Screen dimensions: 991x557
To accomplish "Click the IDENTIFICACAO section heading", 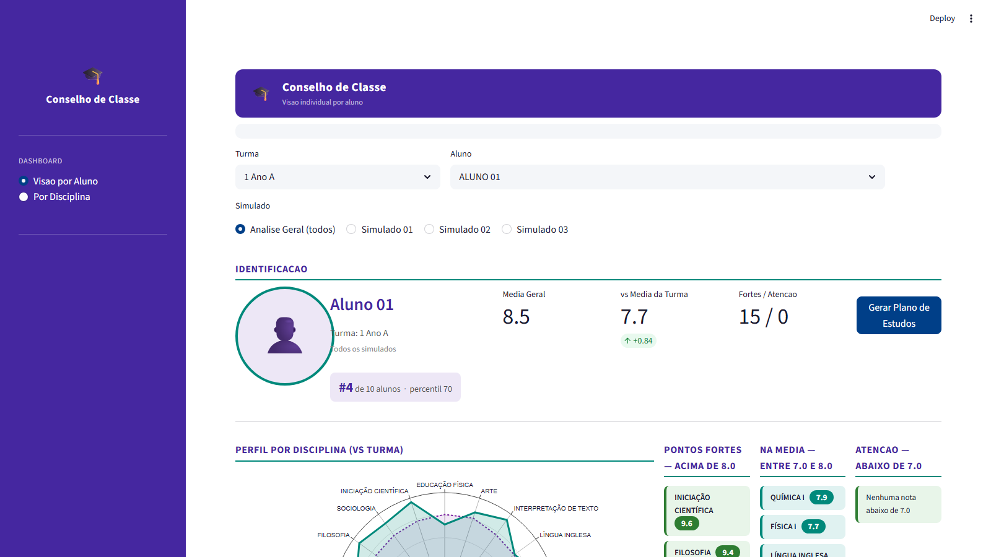I will point(271,269).
